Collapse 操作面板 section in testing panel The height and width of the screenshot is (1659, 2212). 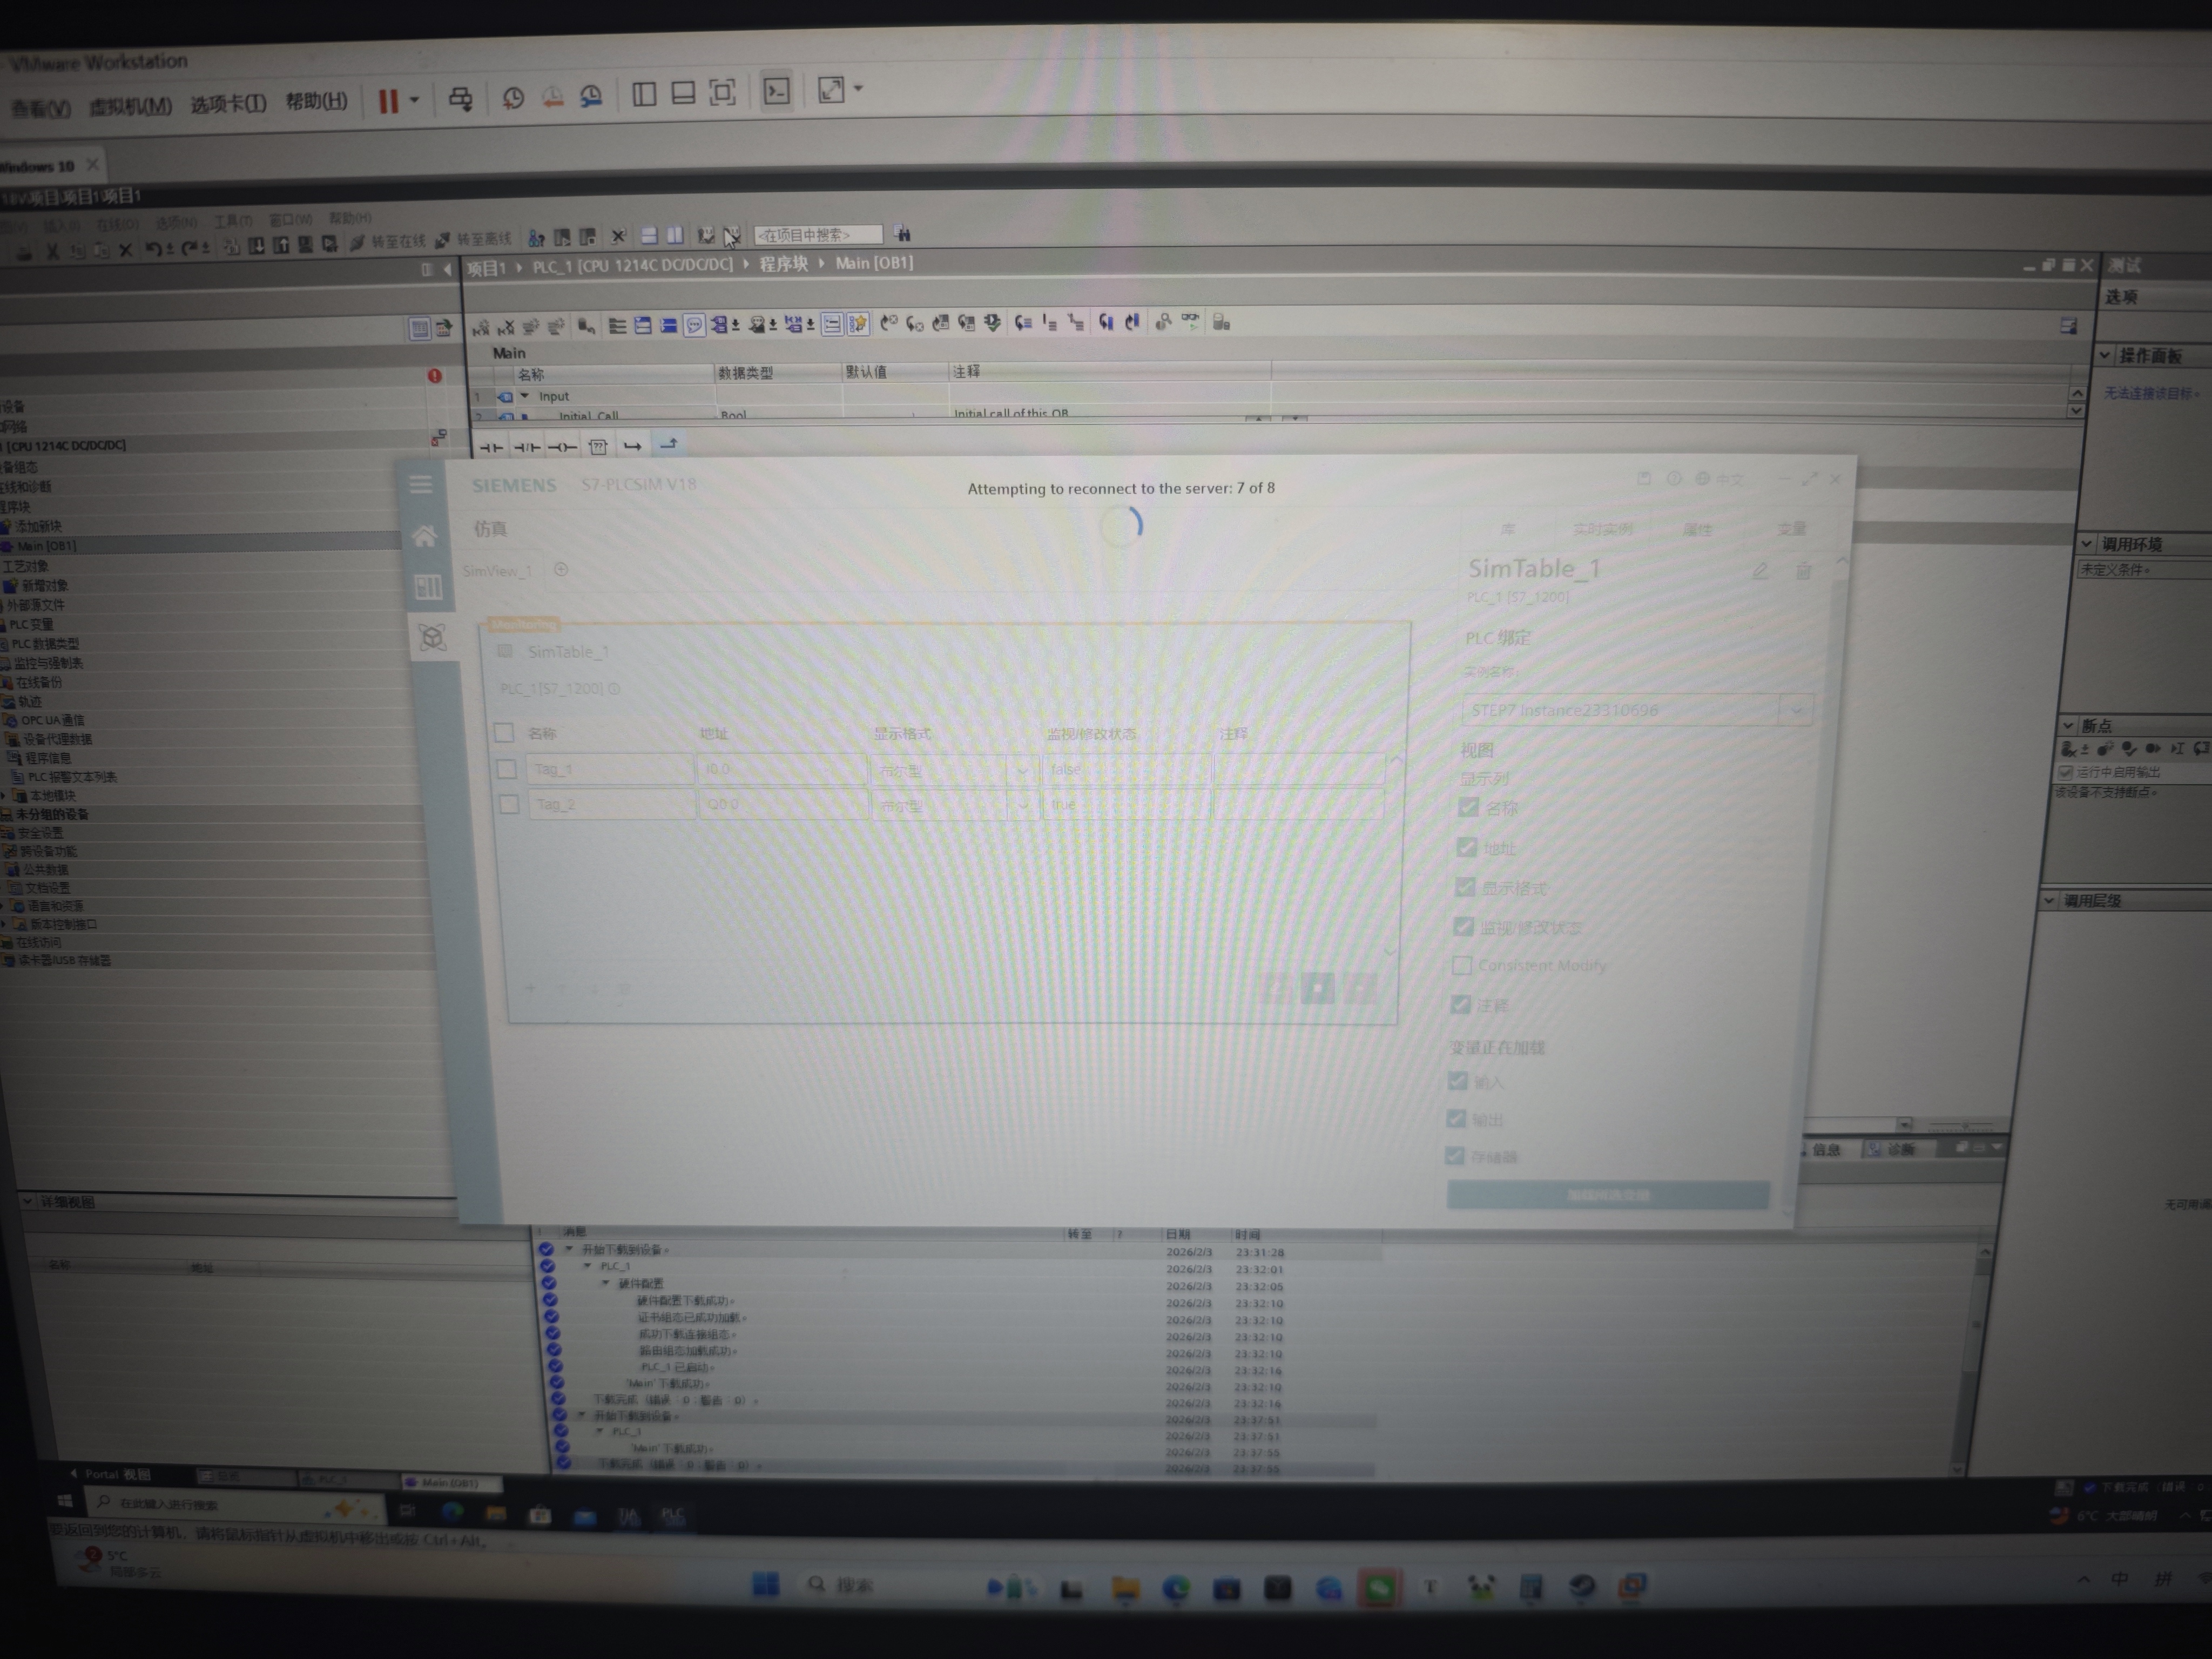click(2105, 356)
